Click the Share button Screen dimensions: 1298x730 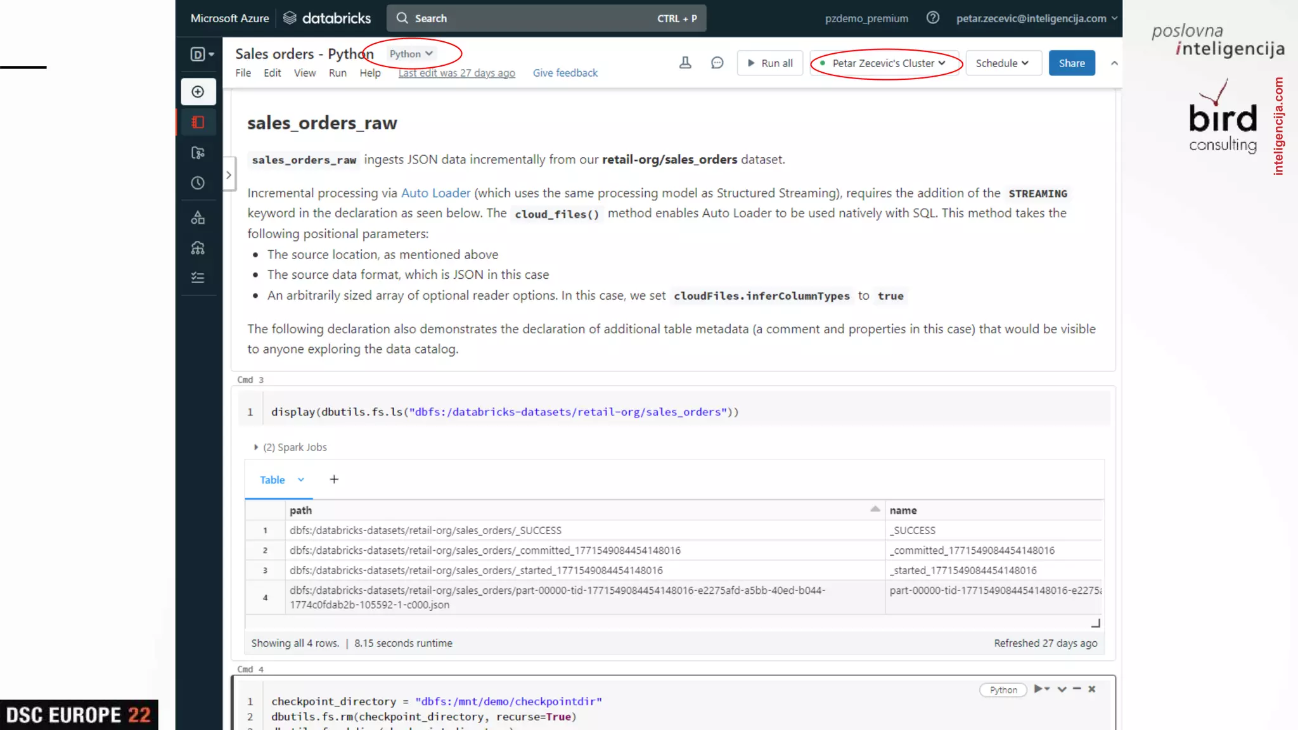coord(1071,63)
